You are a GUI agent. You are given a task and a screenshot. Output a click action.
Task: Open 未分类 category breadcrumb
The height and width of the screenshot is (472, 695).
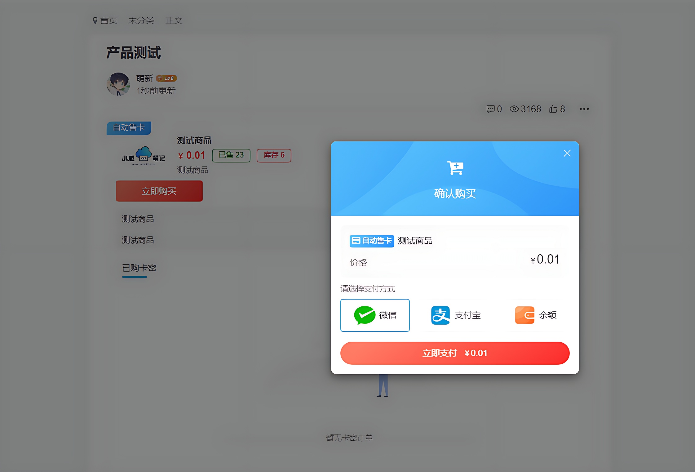(x=141, y=20)
